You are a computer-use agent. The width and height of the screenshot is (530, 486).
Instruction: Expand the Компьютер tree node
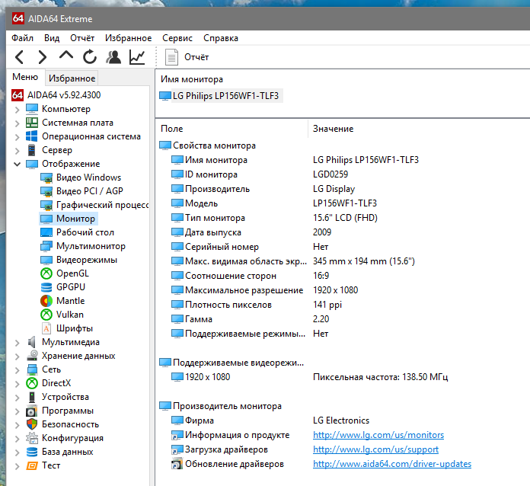[18, 110]
